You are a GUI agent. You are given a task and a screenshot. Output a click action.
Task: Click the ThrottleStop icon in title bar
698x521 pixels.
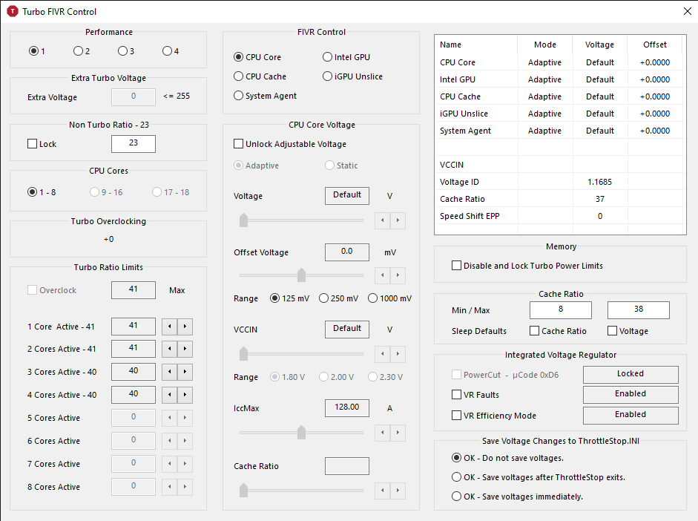[12, 12]
